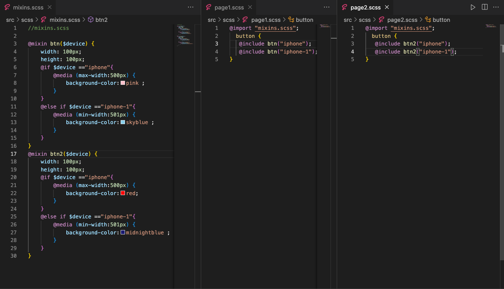This screenshot has height=289, width=504.
Task: Click 'button {' on line 2 of page1.scss
Action: point(248,36)
